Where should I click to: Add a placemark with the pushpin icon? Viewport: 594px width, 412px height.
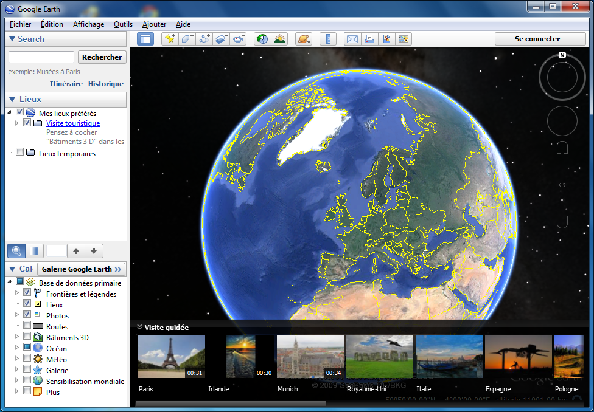(170, 39)
